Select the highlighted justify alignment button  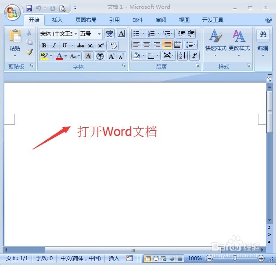(167, 44)
